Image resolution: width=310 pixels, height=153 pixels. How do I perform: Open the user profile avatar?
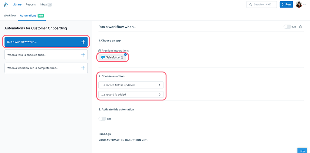click(299, 5)
